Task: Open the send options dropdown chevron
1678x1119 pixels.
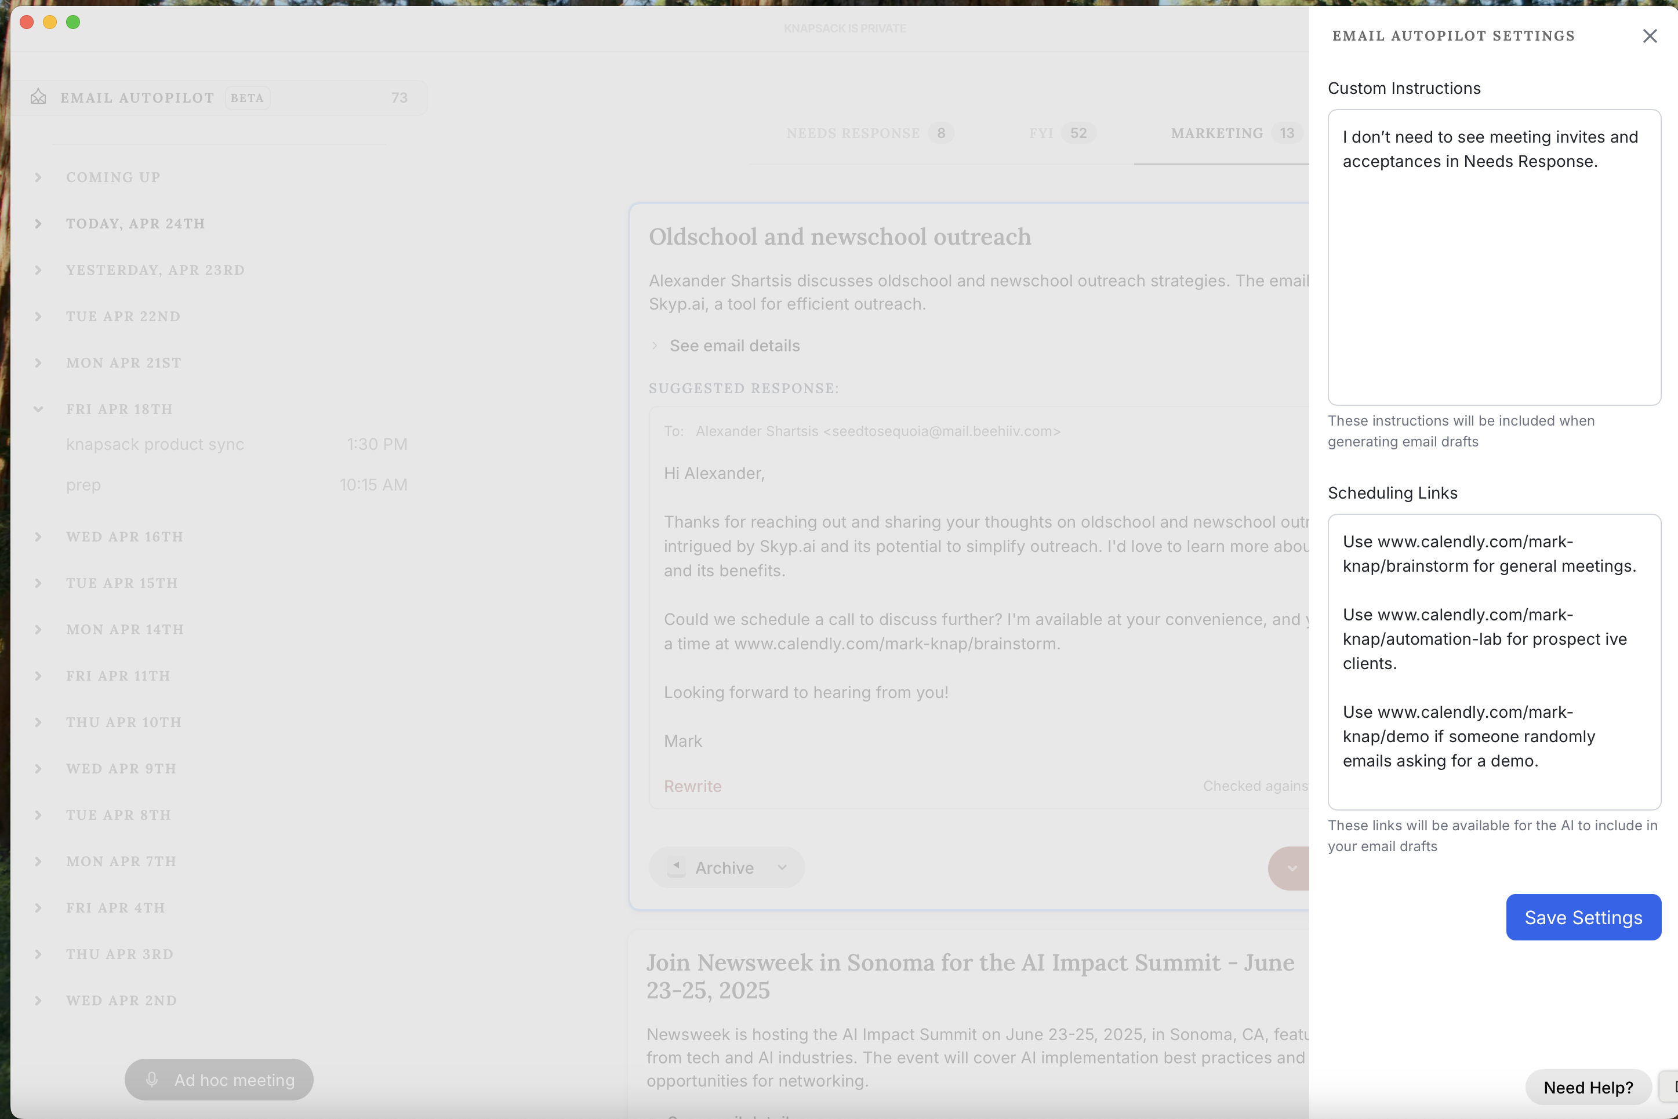Action: pos(1292,869)
